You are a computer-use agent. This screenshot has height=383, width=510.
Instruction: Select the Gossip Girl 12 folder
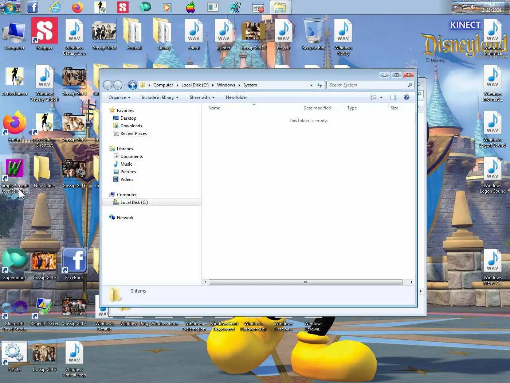[x=254, y=35]
